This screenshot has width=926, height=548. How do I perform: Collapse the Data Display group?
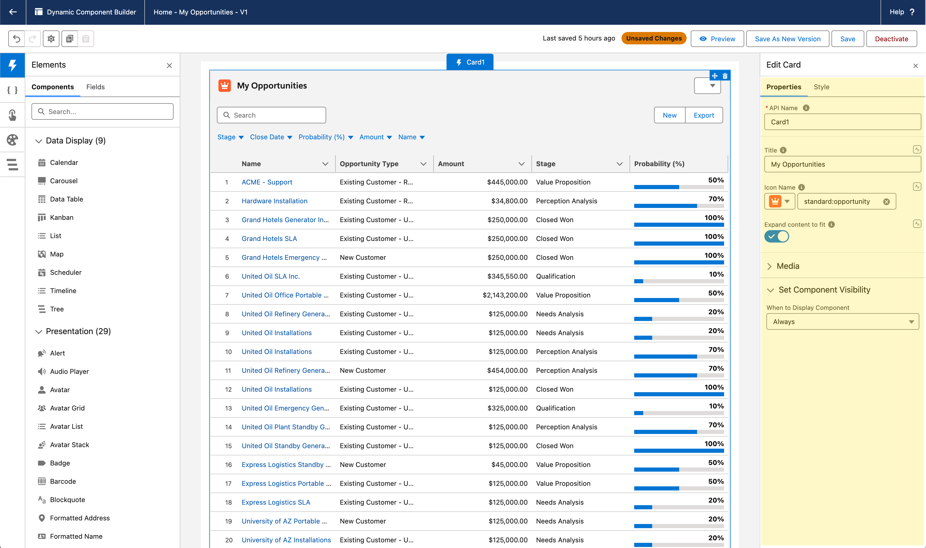coord(38,141)
